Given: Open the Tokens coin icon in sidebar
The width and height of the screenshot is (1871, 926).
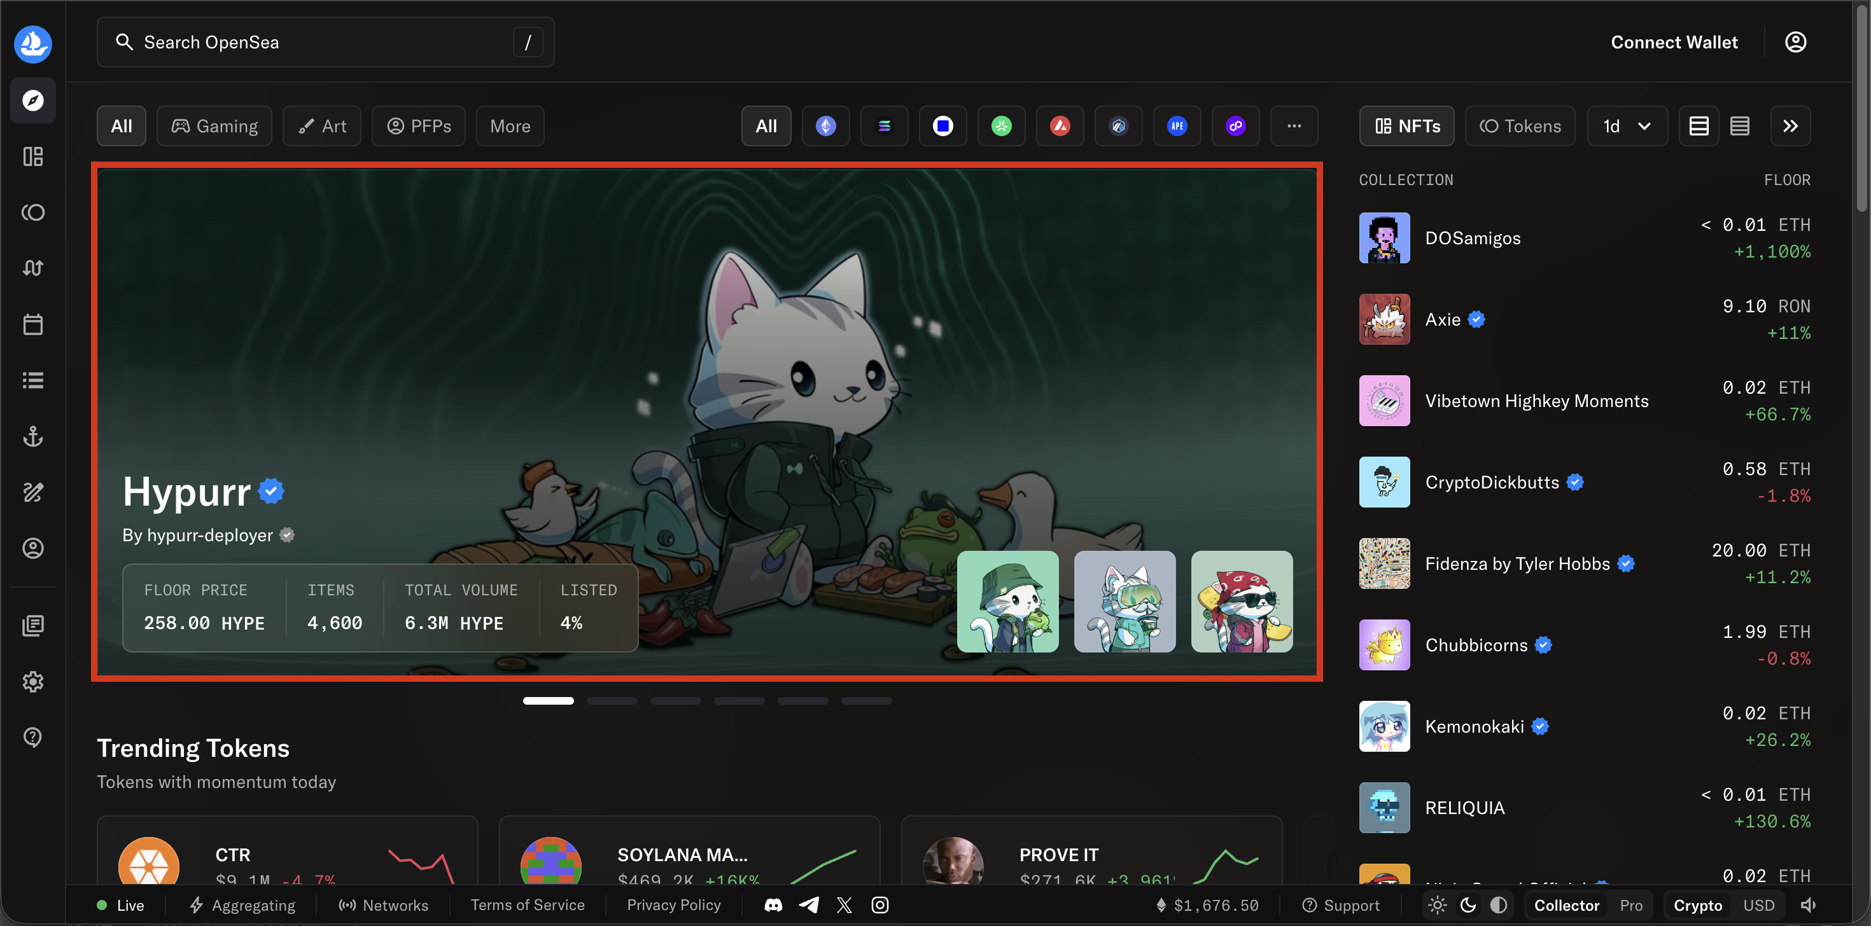Looking at the screenshot, I should click(32, 212).
